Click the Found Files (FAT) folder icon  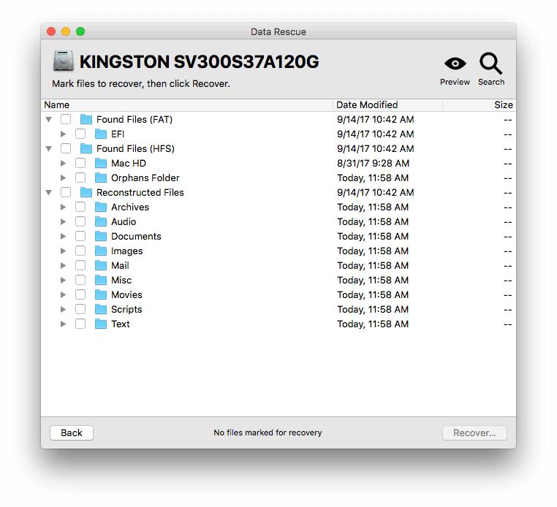click(86, 119)
